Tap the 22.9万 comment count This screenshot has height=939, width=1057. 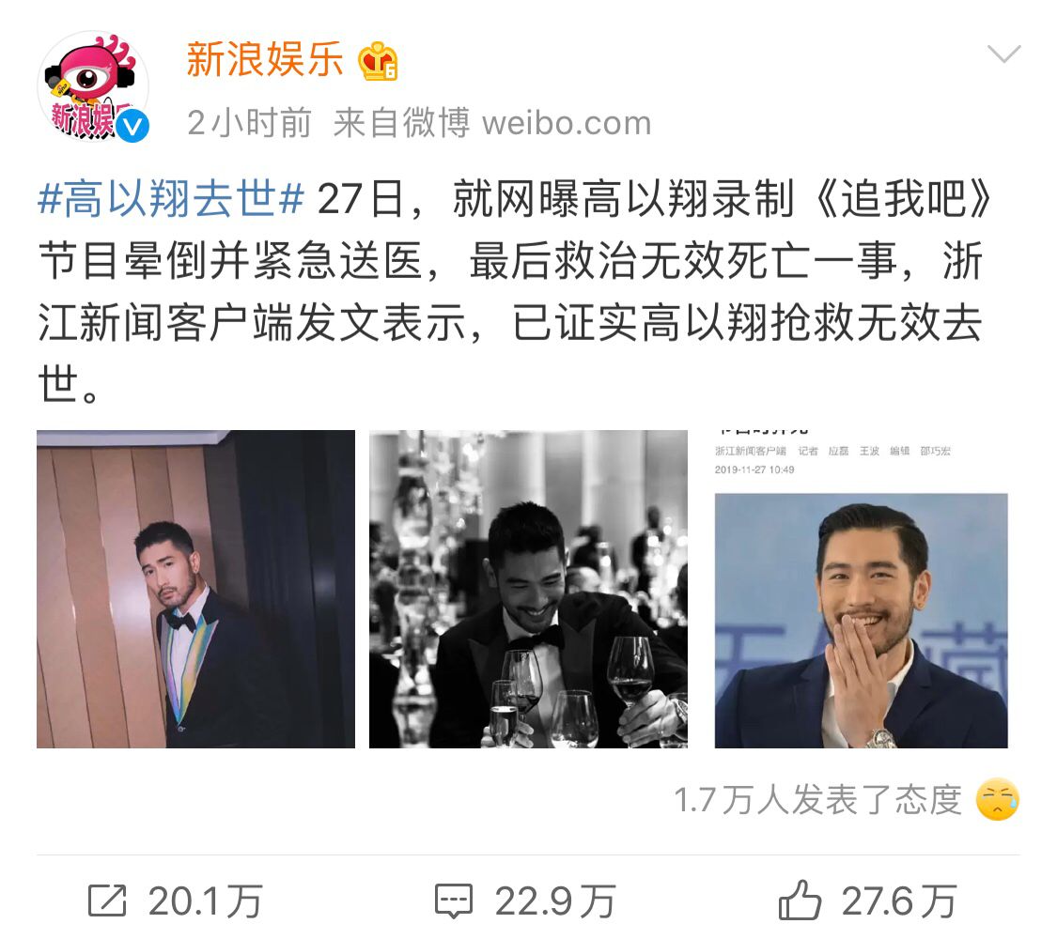pyautogui.click(x=554, y=901)
